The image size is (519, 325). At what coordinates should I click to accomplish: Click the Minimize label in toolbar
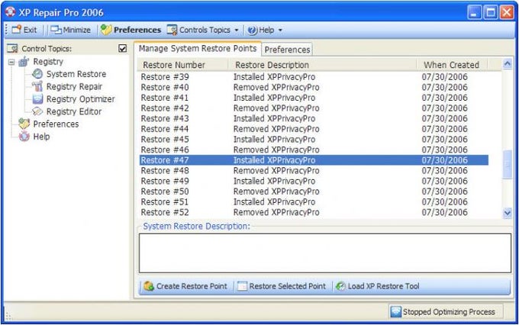pyautogui.click(x=76, y=30)
